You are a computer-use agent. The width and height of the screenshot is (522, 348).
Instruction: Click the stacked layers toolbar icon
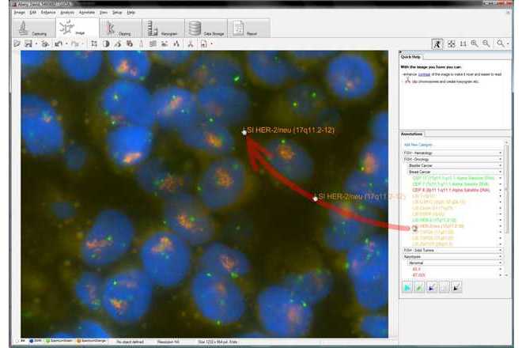coord(130,43)
